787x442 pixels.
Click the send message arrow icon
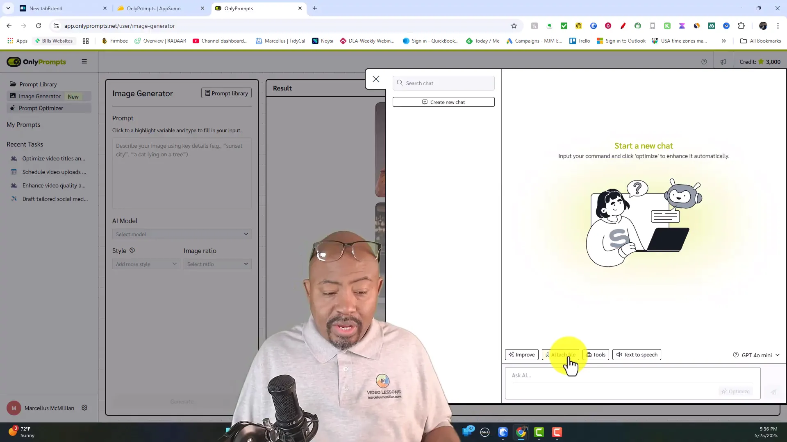pyautogui.click(x=773, y=392)
